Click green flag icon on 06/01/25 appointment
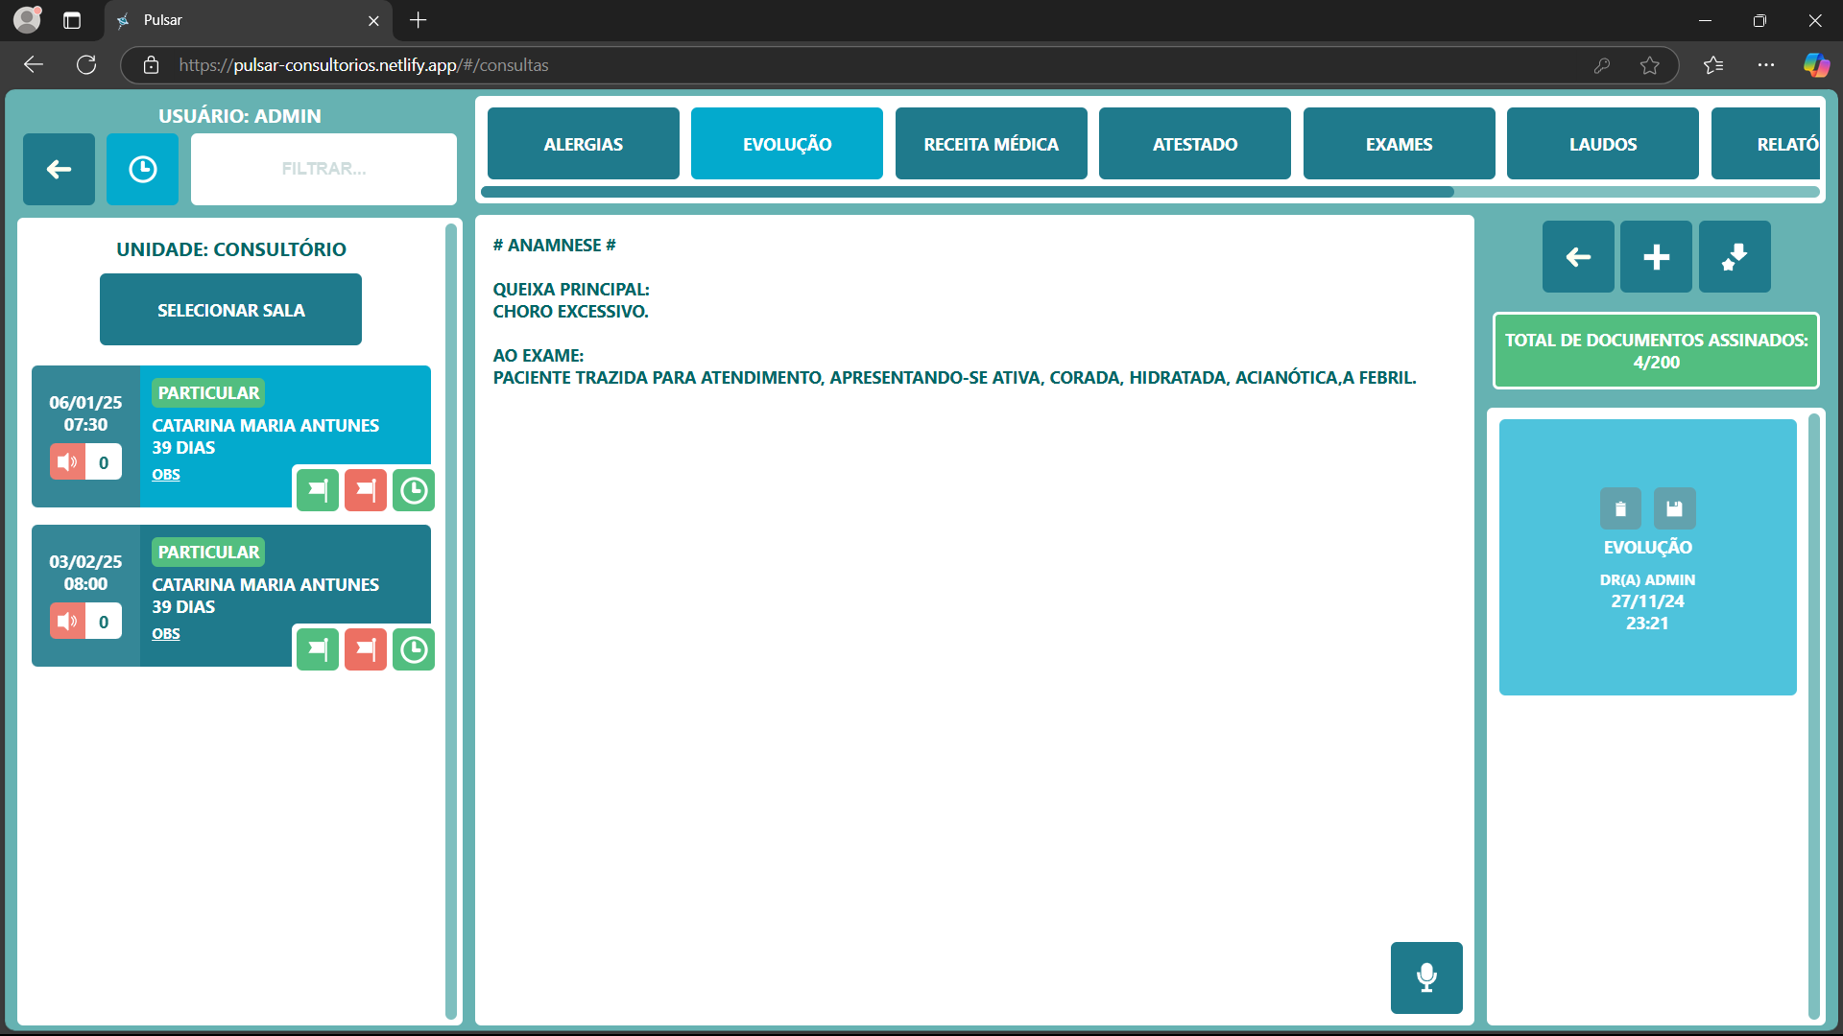 (318, 490)
